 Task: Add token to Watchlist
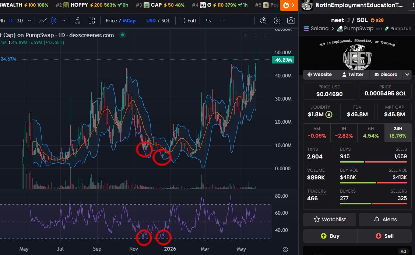click(330, 219)
